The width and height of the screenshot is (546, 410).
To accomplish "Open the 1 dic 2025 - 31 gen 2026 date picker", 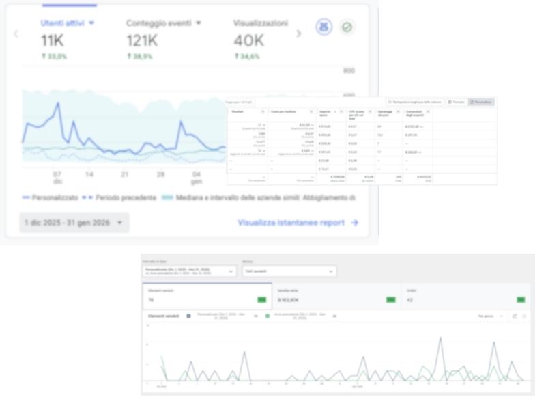I will click(74, 223).
